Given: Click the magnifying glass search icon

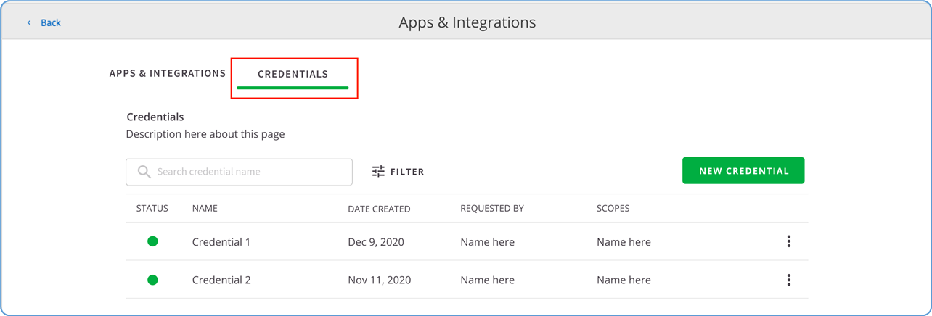Looking at the screenshot, I should pyautogui.click(x=144, y=172).
